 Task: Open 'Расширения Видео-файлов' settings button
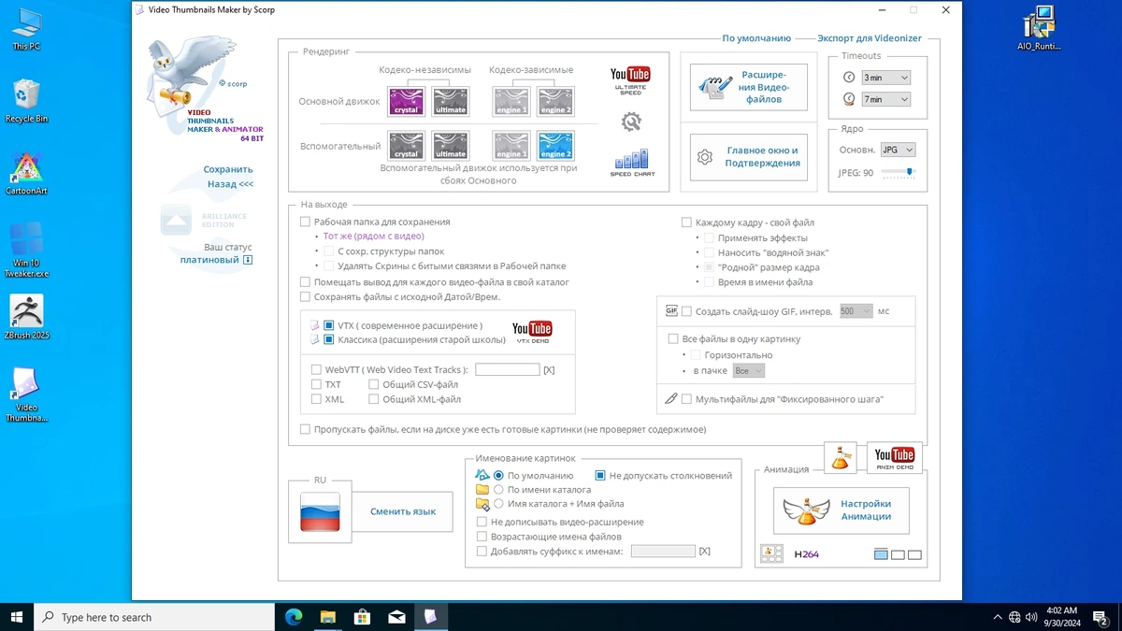(749, 87)
